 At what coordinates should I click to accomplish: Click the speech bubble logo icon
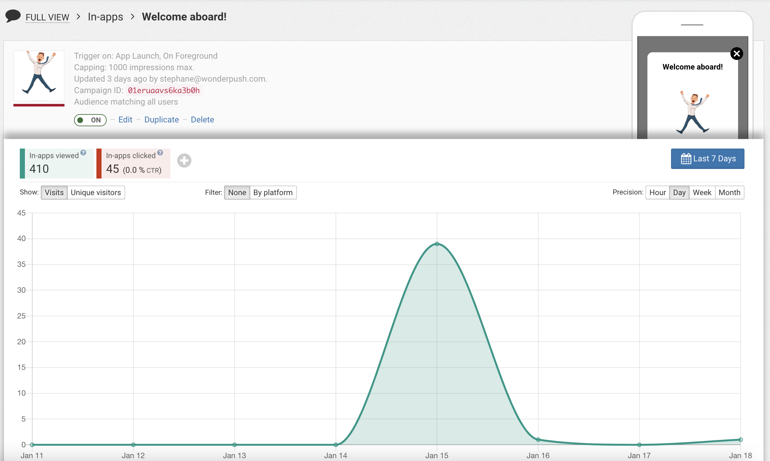(13, 16)
